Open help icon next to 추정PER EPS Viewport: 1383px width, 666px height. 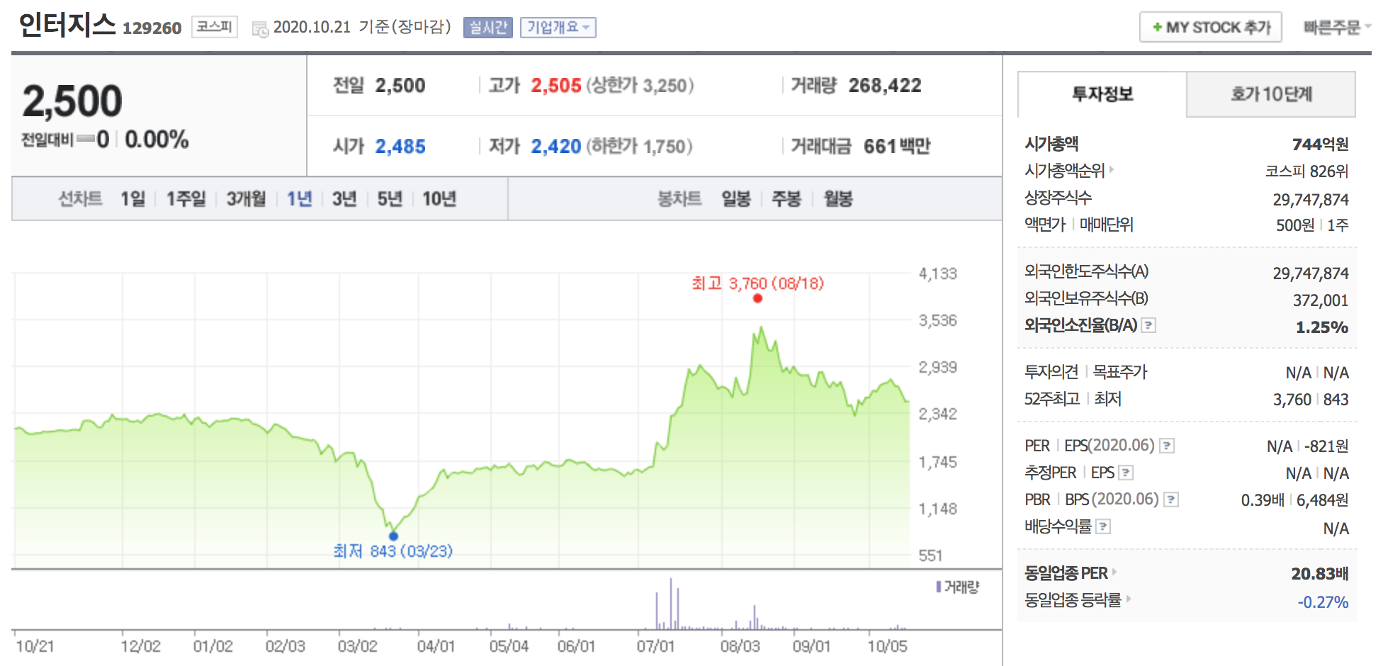1126,473
